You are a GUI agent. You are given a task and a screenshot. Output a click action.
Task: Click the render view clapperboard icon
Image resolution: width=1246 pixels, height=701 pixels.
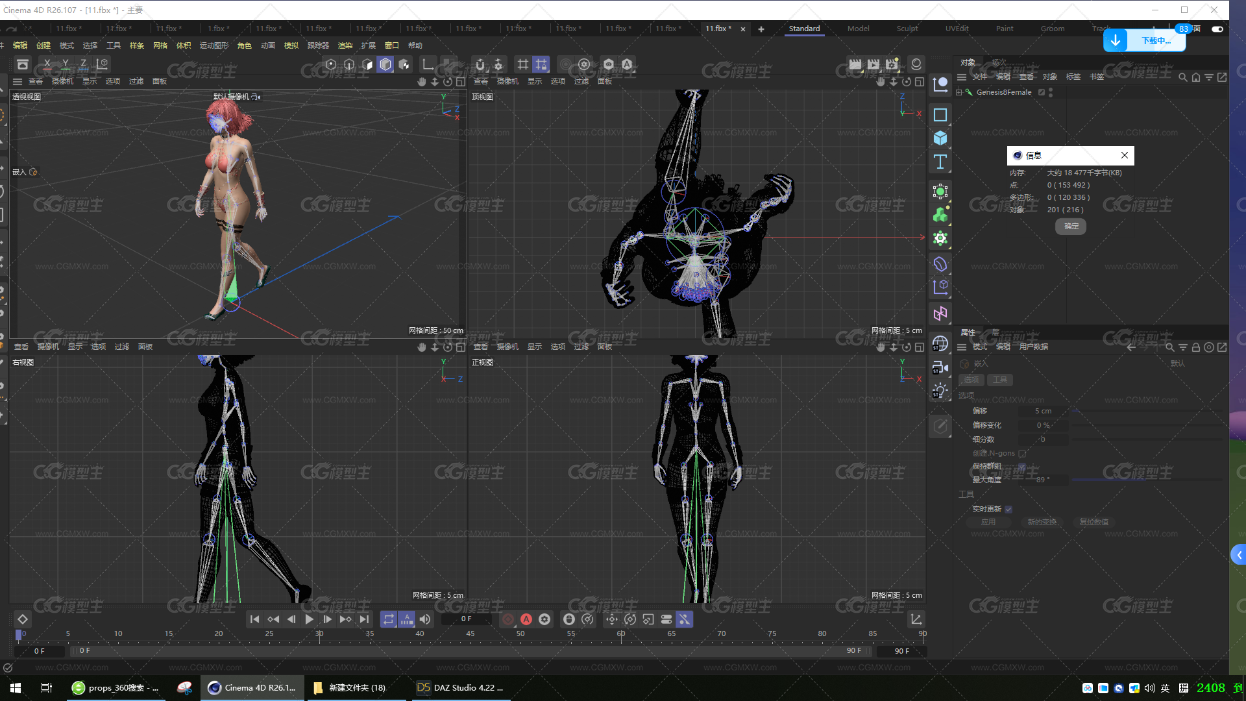(x=855, y=64)
